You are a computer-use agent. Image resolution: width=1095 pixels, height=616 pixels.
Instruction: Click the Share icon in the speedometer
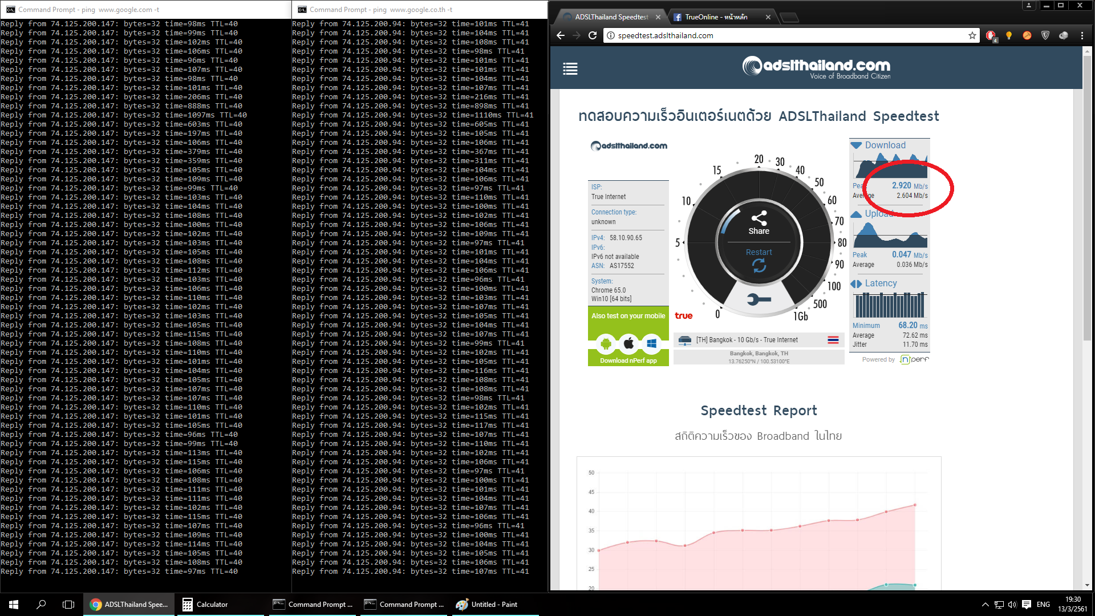(759, 217)
